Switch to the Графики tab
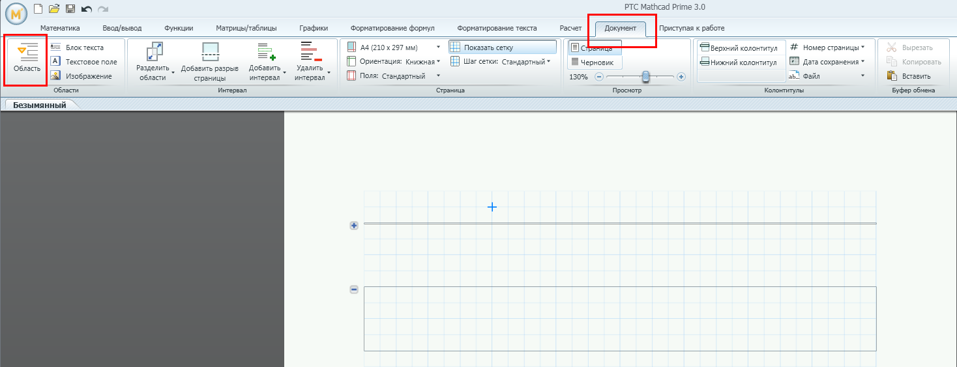This screenshot has width=957, height=367. 314,28
